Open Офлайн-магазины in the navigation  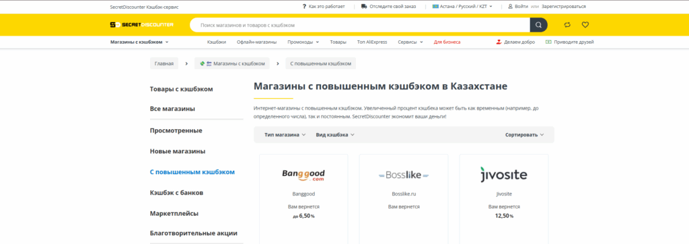click(256, 42)
